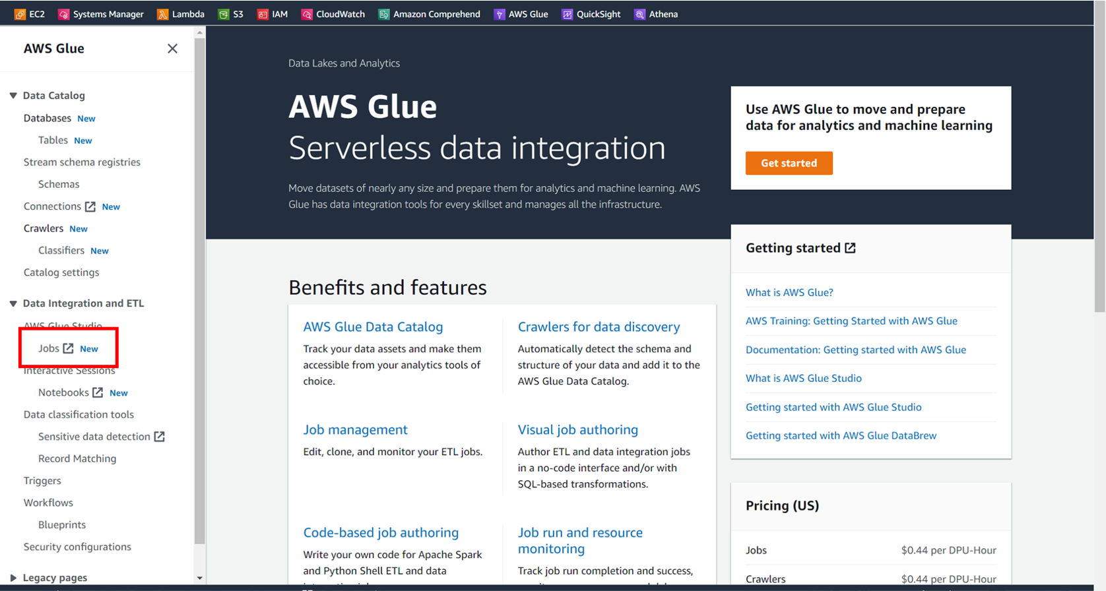This screenshot has width=1106, height=591.
Task: Open QuickSight from the favorites bar
Action: 591,13
